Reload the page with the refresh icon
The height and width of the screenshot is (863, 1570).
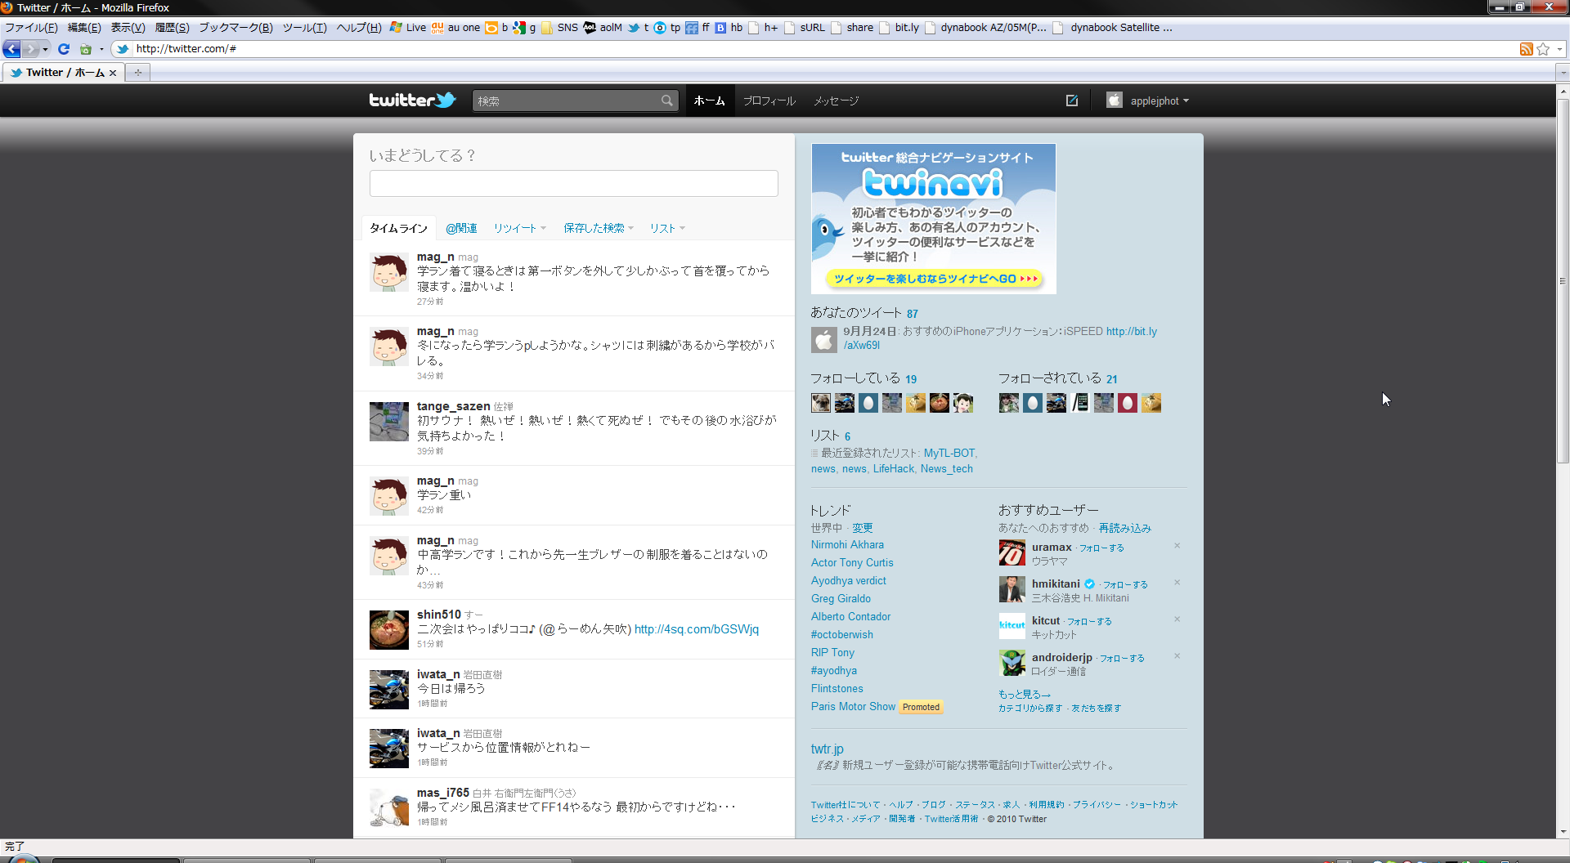64,49
